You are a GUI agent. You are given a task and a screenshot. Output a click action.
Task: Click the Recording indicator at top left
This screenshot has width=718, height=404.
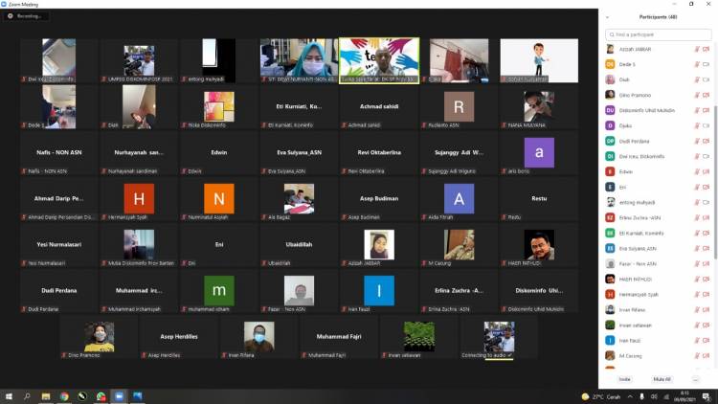coord(26,16)
